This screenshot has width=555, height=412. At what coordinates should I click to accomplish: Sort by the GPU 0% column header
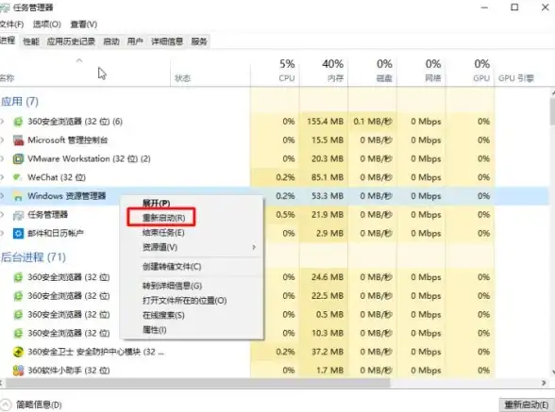click(x=470, y=71)
